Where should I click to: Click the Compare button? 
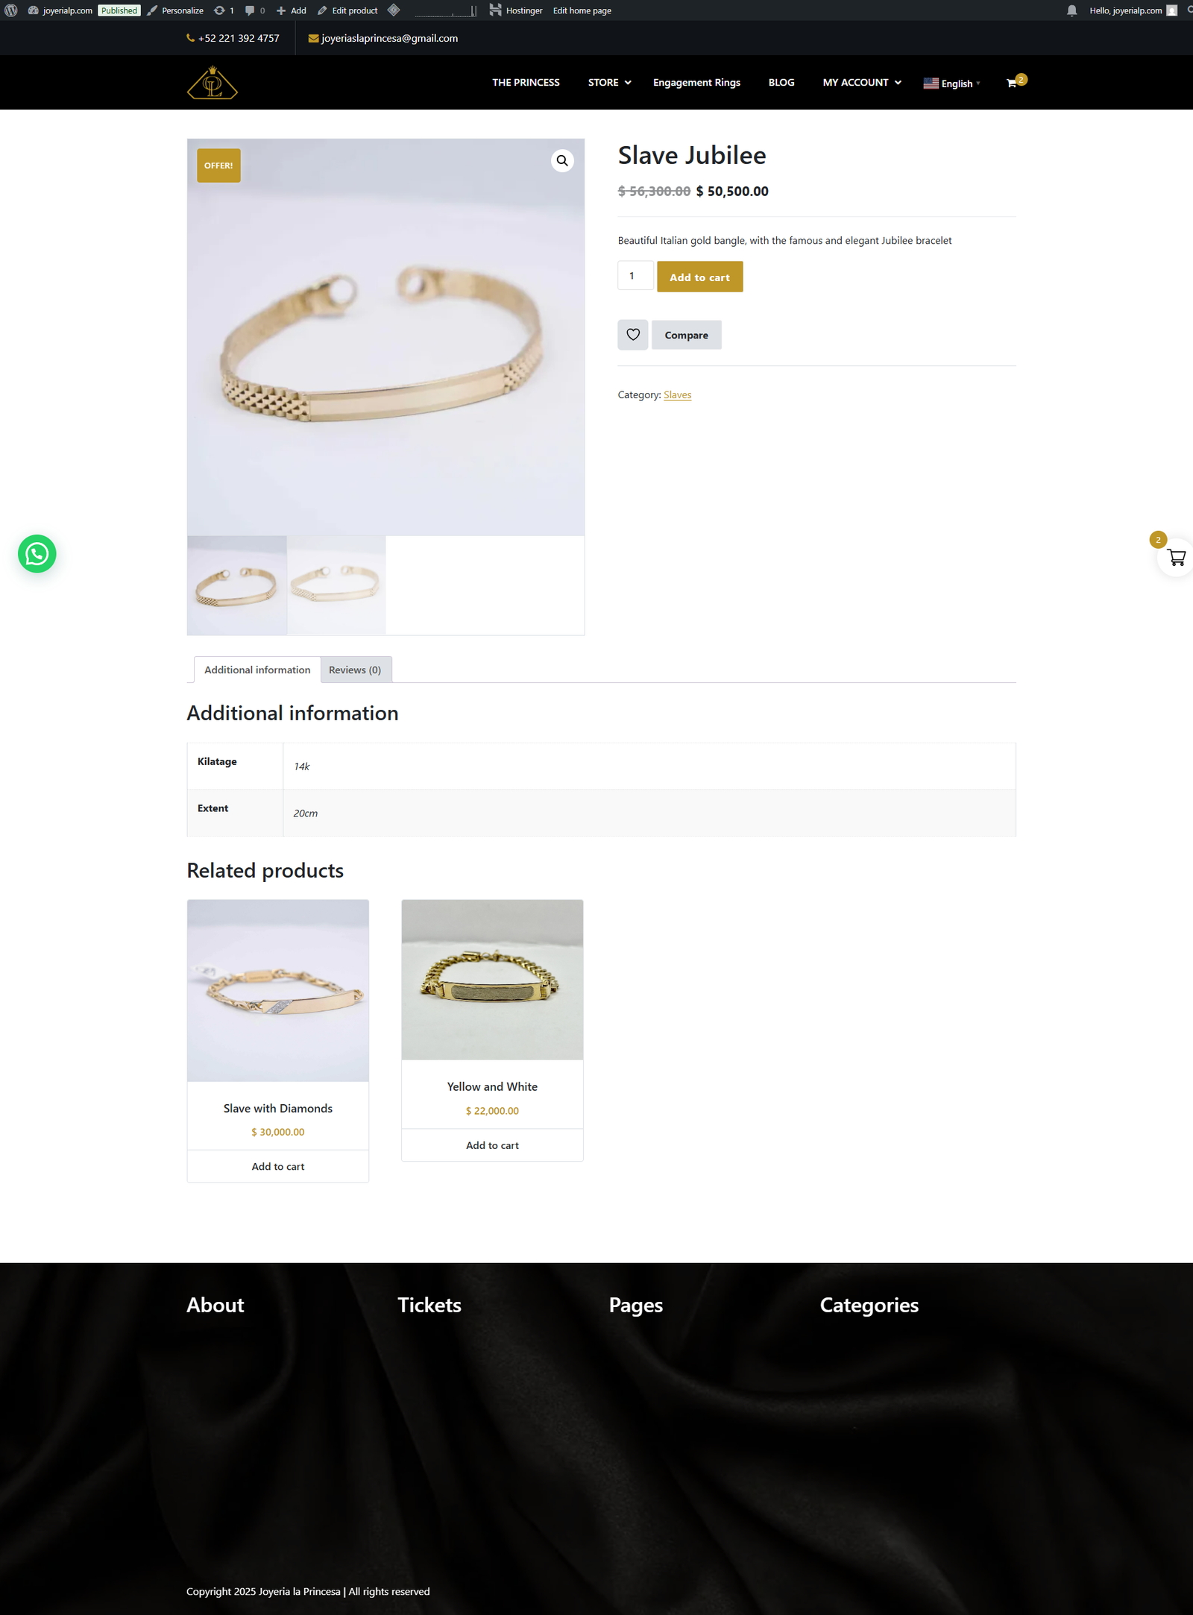[686, 335]
